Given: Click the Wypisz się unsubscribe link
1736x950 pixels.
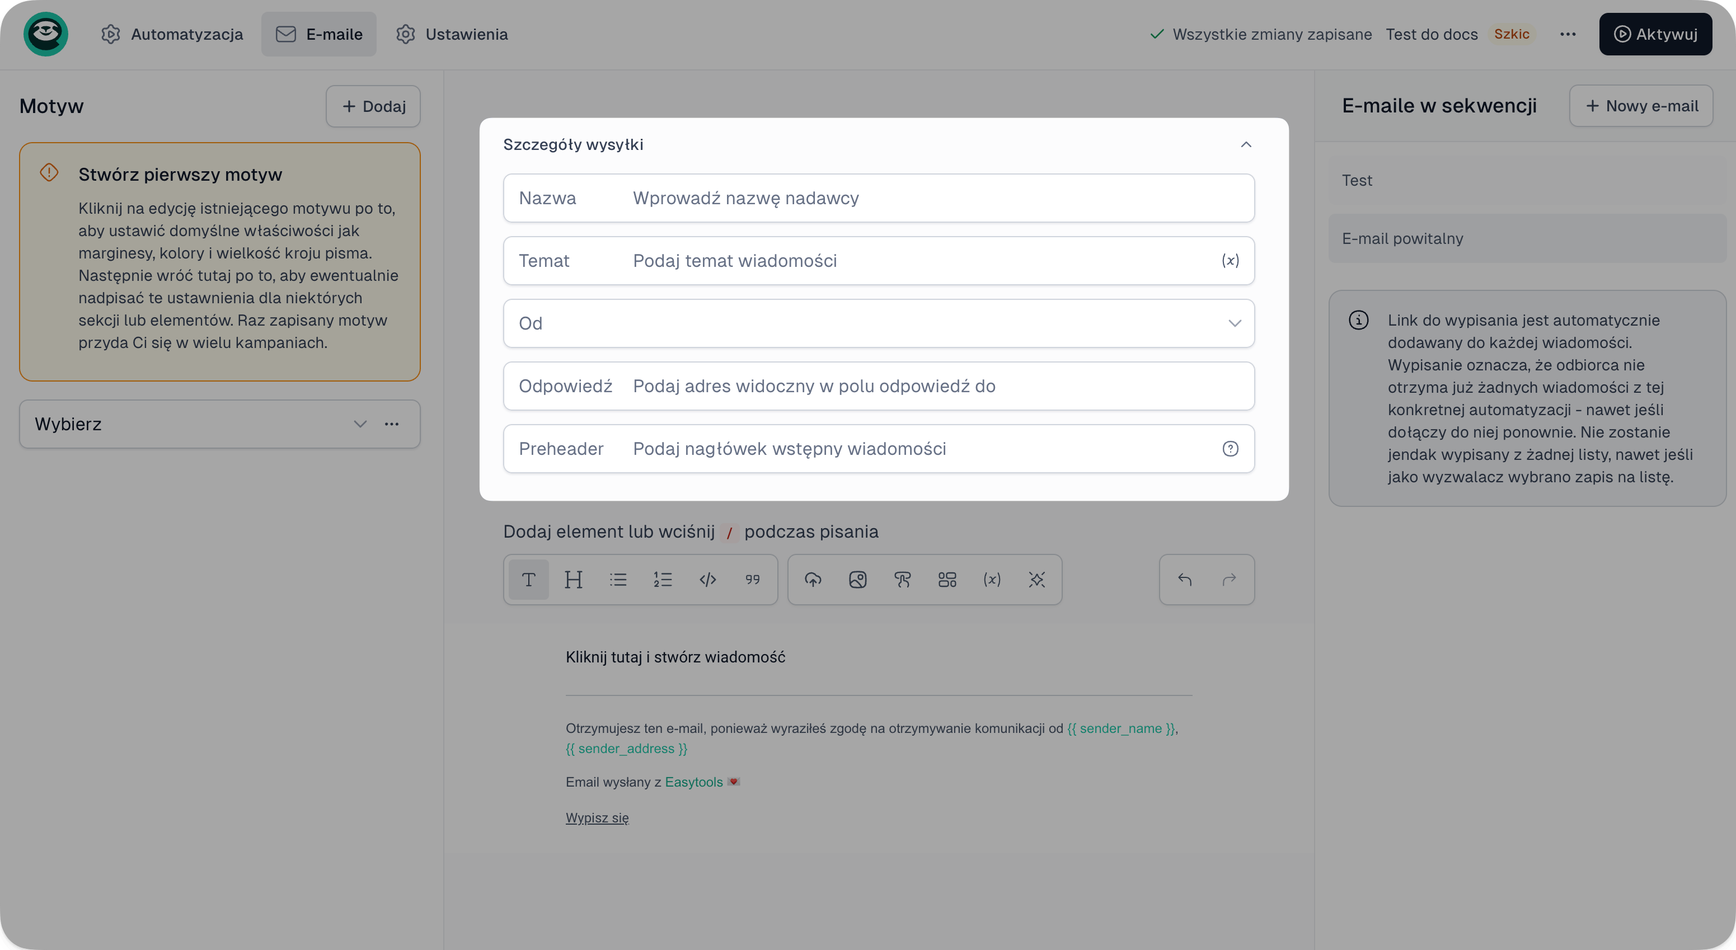Looking at the screenshot, I should 597,818.
